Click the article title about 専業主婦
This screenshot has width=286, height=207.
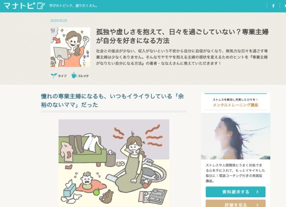pyautogui.click(x=182, y=36)
